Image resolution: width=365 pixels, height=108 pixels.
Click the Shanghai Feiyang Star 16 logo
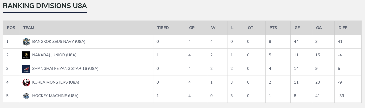(x=26, y=69)
